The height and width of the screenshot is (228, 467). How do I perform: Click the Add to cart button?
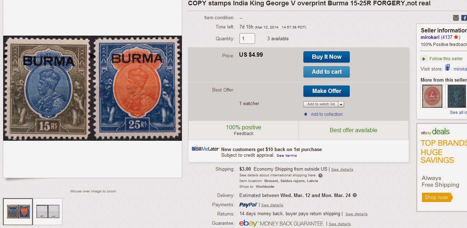(327, 72)
